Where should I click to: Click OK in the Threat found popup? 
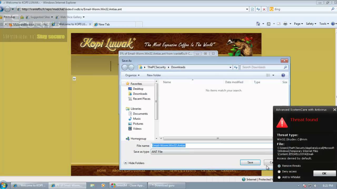(324, 174)
